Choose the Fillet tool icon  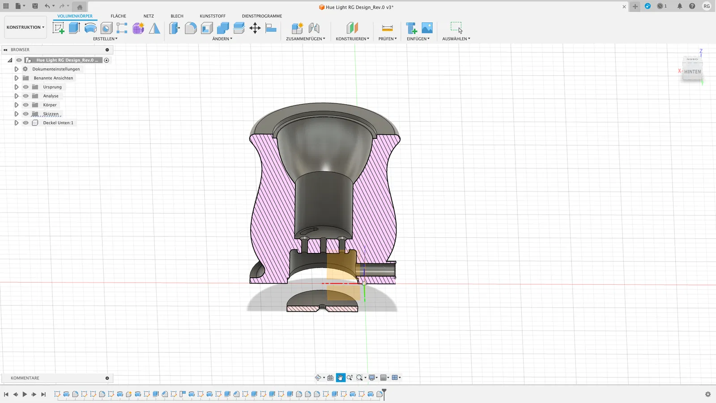(191, 28)
